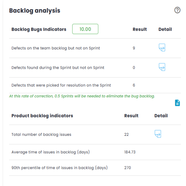Image resolution: width=186 pixels, height=186 pixels.
Task: Click 'Defects picked for resolution' row label
Action: click(x=61, y=85)
